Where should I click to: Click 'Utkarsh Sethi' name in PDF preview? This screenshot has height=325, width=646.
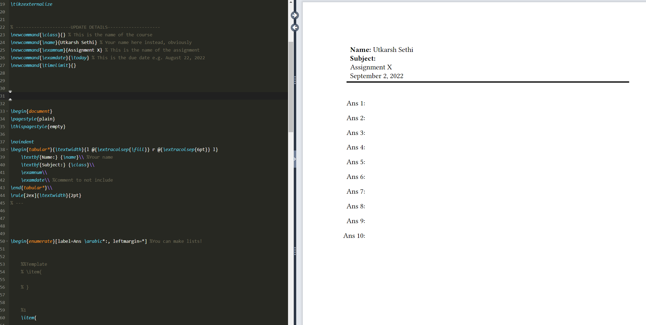(393, 50)
